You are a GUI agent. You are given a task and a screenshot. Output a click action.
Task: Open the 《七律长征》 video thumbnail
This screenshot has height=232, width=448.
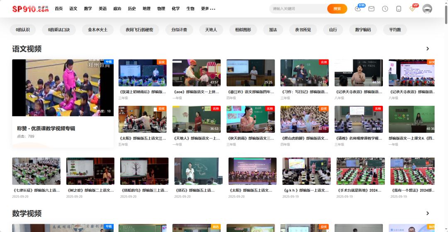(x=36, y=171)
